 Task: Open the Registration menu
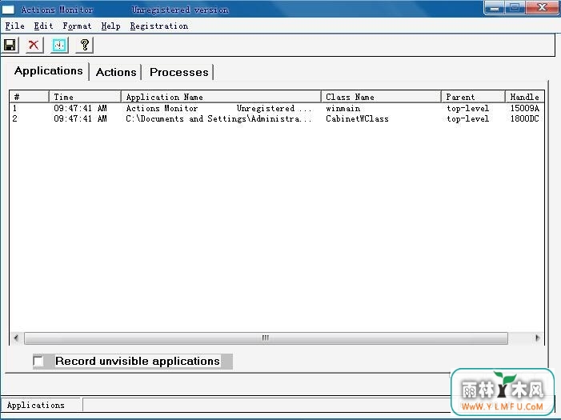[158, 26]
